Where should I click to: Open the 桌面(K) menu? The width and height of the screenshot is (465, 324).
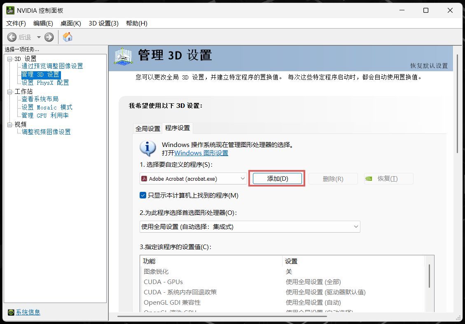pos(70,23)
